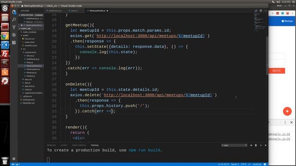Click the red floating plus button in browser
296x166 pixels.
point(287,111)
